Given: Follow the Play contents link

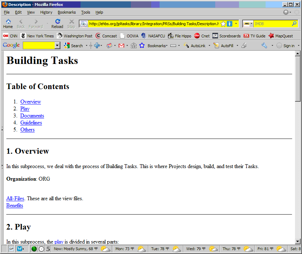Looking at the screenshot, I should [25, 109].
